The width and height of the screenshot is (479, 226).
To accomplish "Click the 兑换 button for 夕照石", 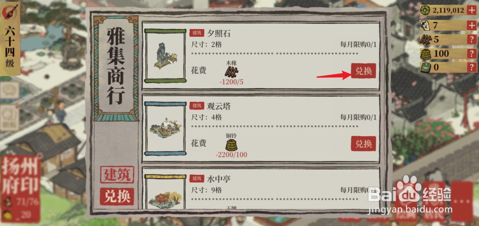I will (363, 71).
